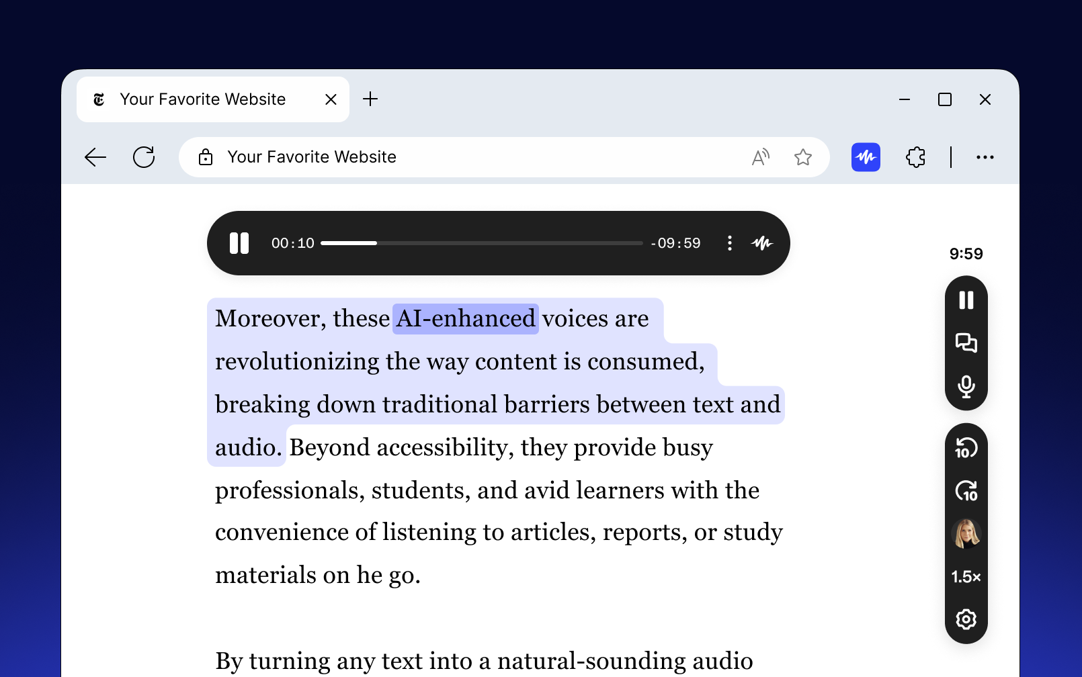
Task: Select the Your Favorite Website tab
Action: (213, 99)
